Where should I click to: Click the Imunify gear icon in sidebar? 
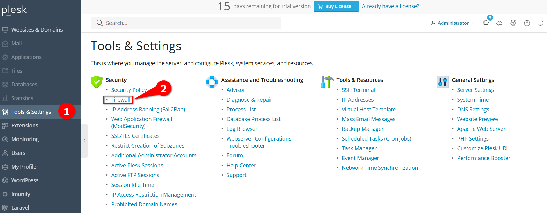5,194
